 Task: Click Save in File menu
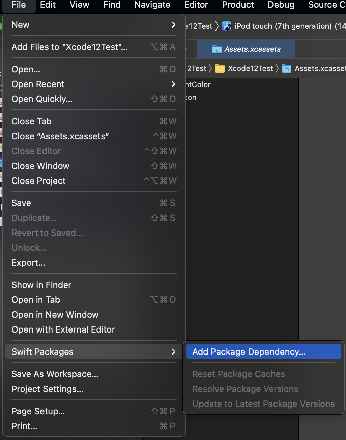[x=94, y=203]
